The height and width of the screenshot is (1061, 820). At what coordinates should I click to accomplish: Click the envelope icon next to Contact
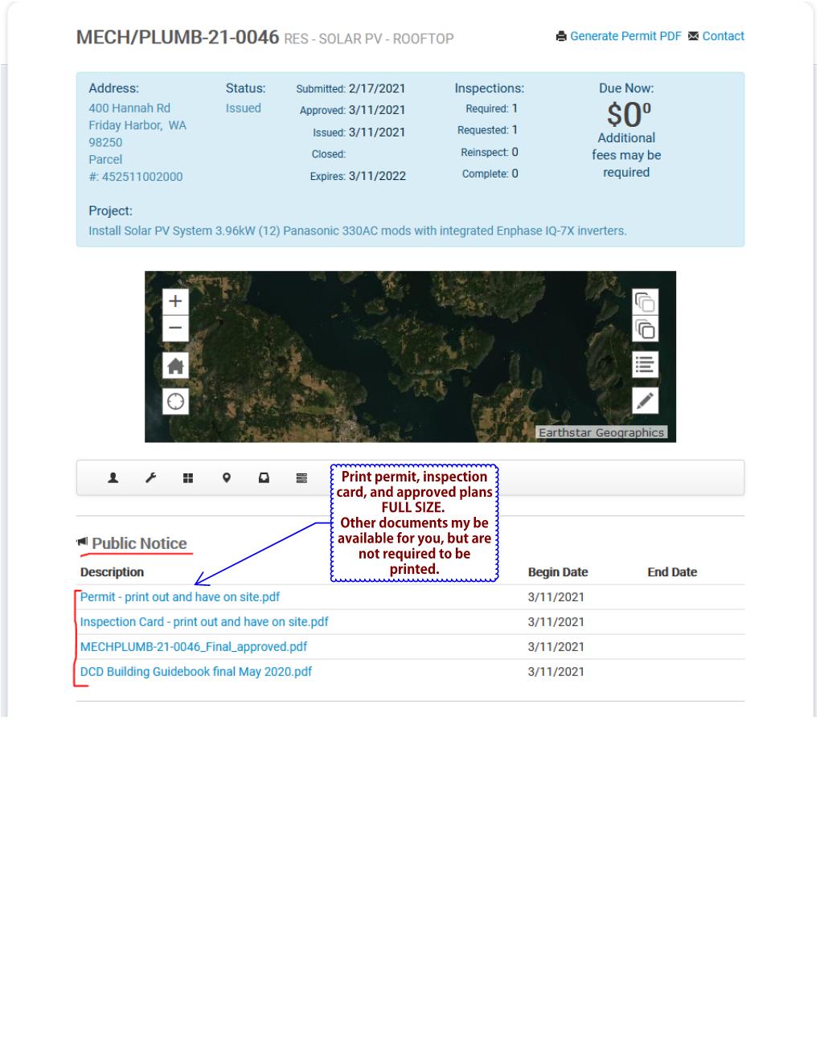(693, 36)
